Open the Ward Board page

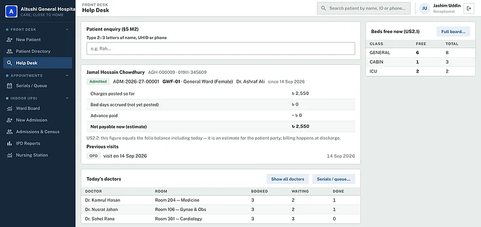(38, 108)
